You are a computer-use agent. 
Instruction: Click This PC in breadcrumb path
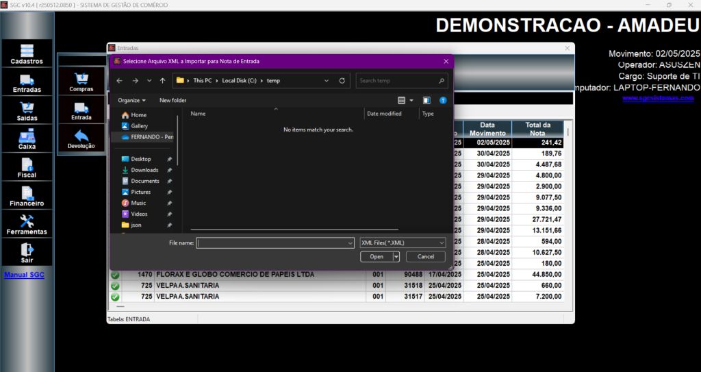[x=203, y=81]
